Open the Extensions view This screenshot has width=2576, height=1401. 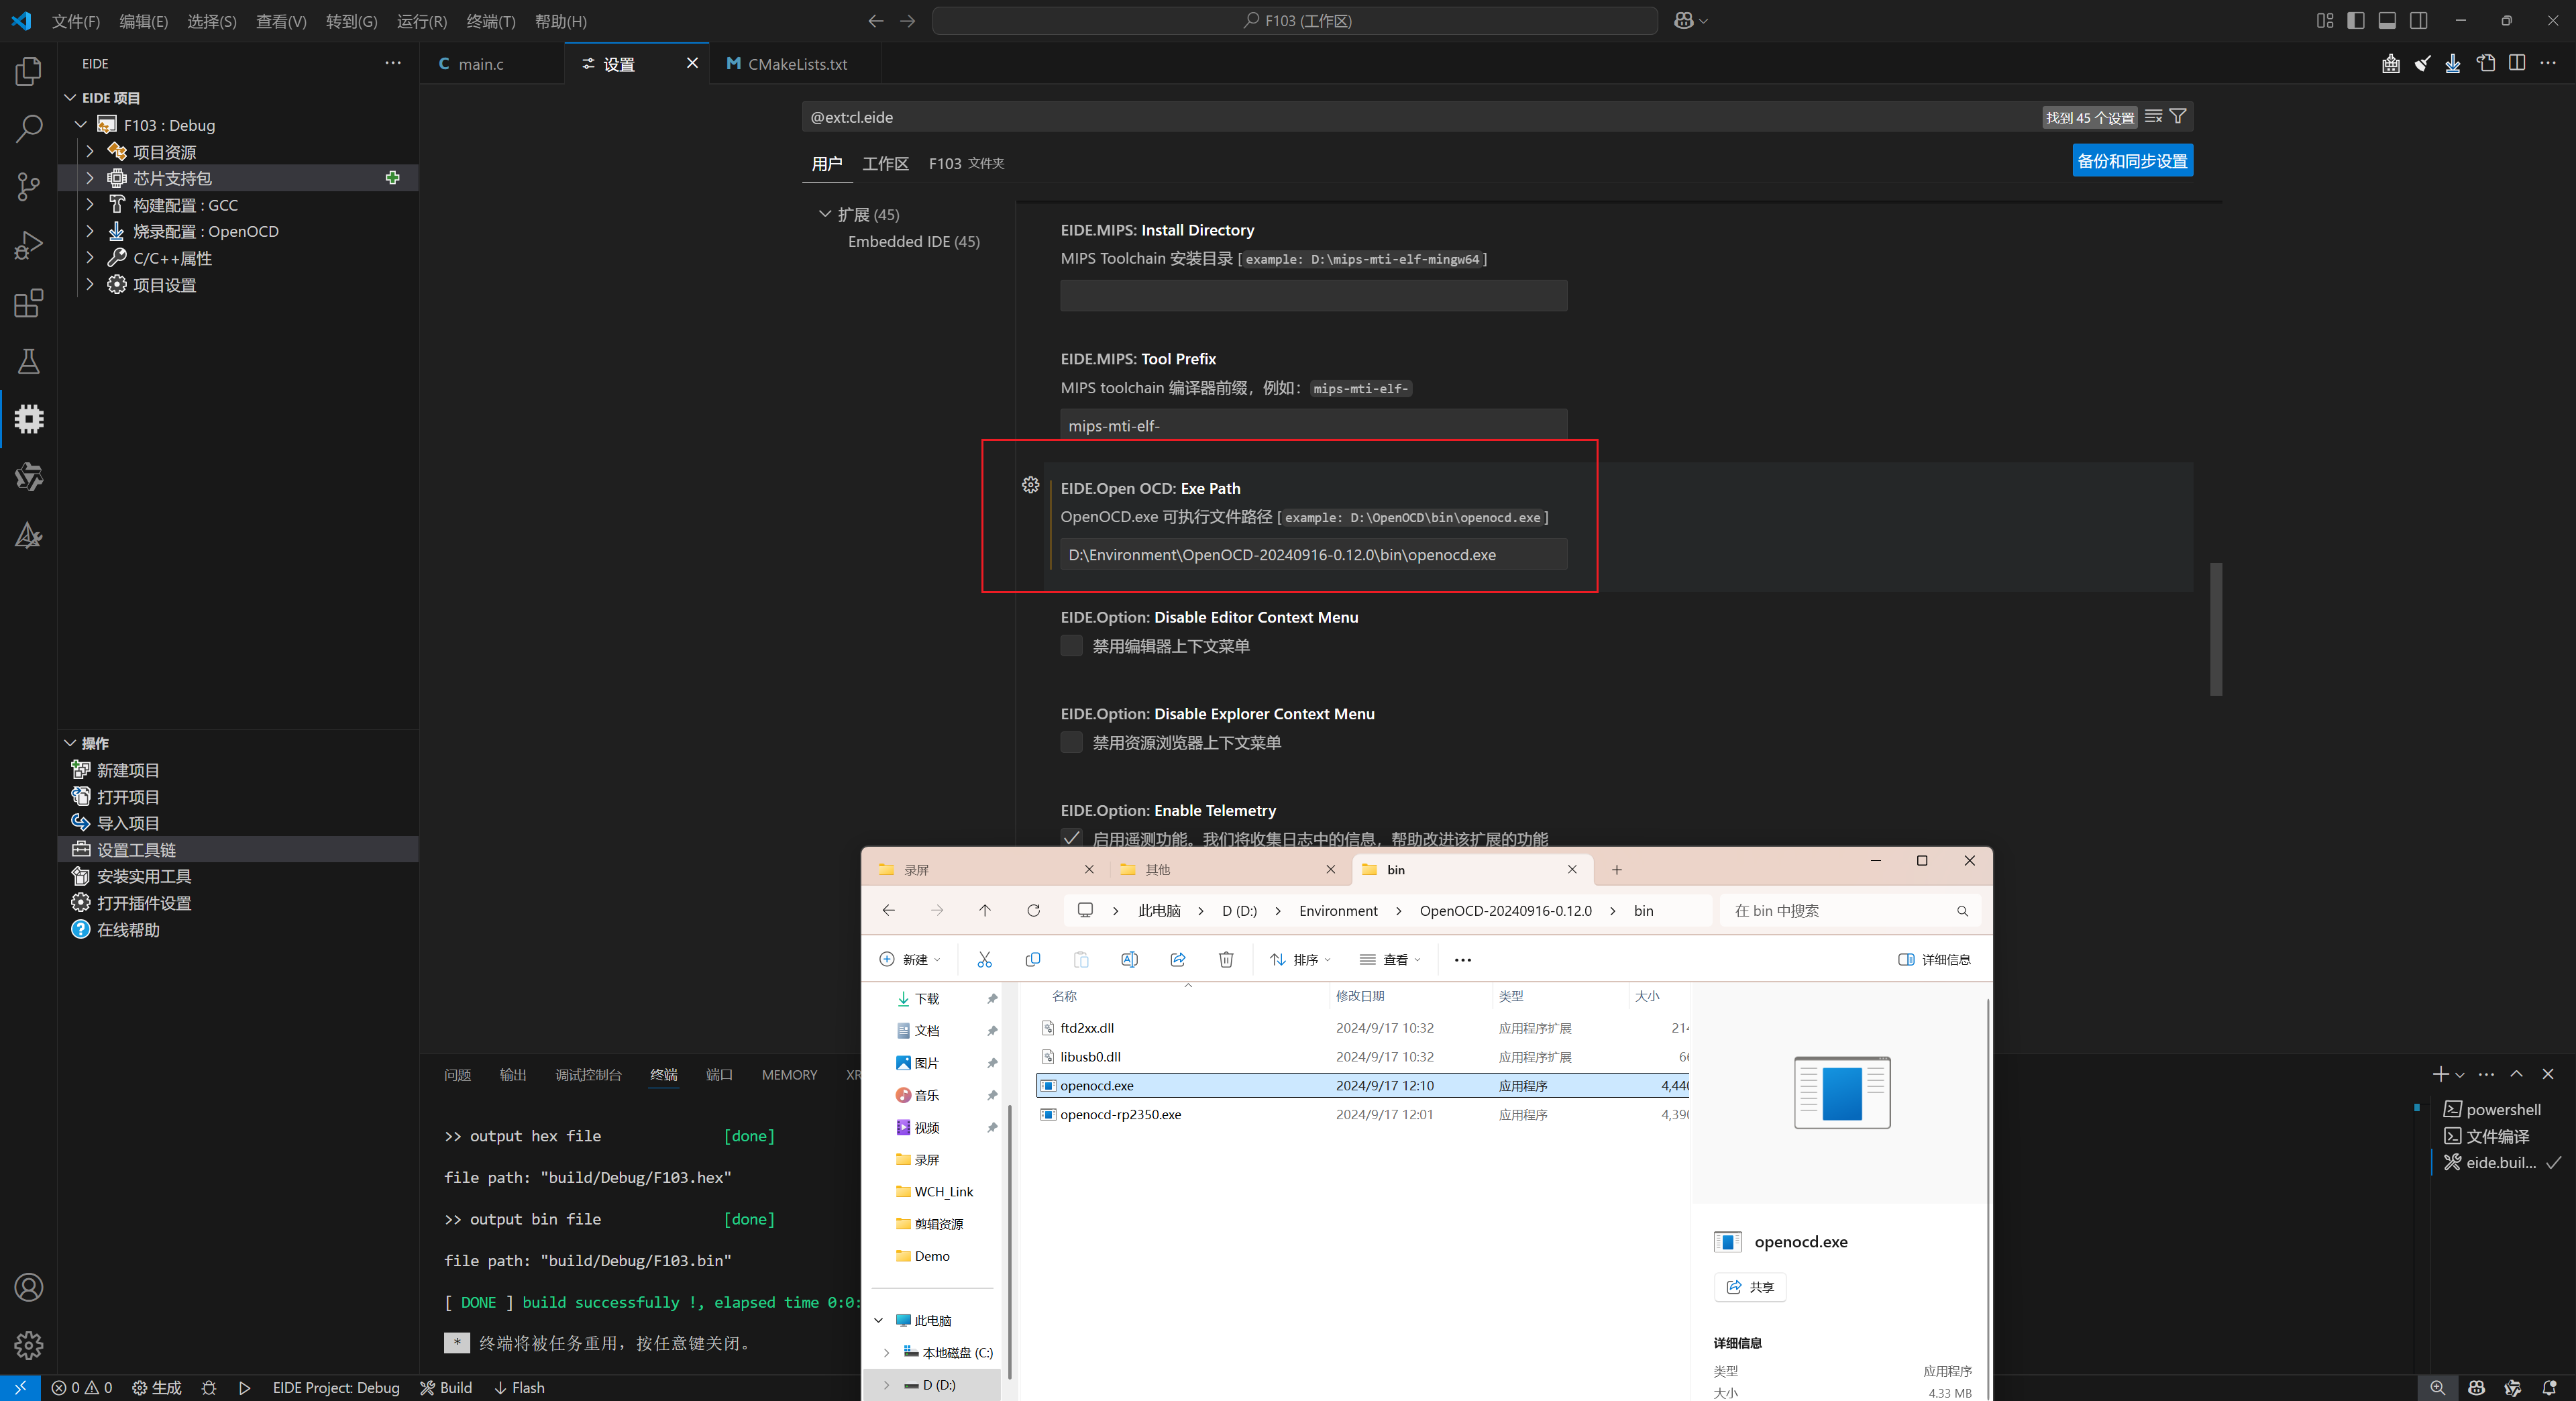pyautogui.click(x=29, y=303)
